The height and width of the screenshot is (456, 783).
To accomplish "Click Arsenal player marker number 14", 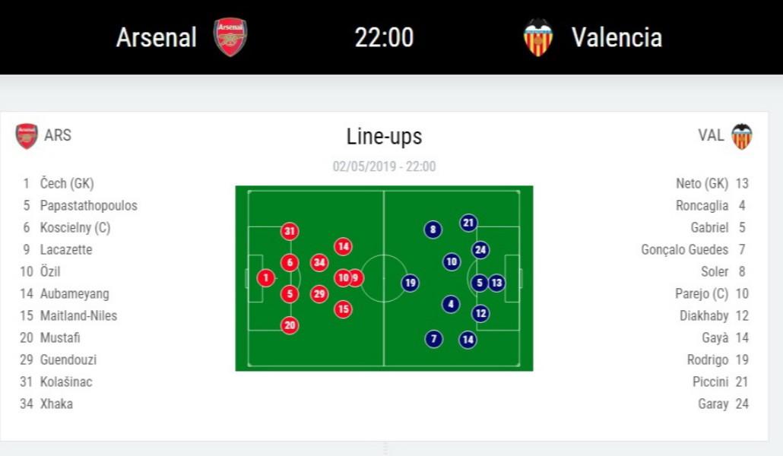I will click(x=343, y=246).
